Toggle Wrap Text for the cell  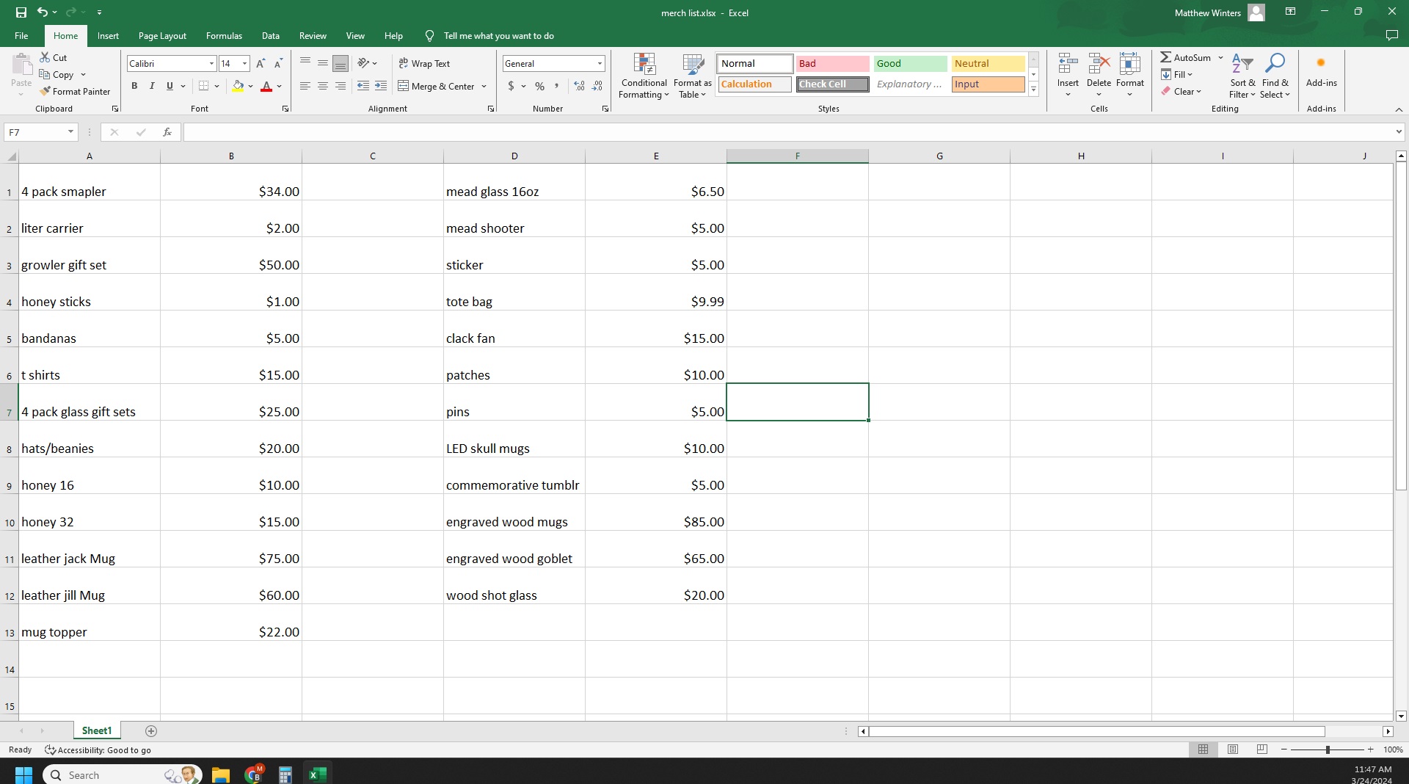[424, 64]
